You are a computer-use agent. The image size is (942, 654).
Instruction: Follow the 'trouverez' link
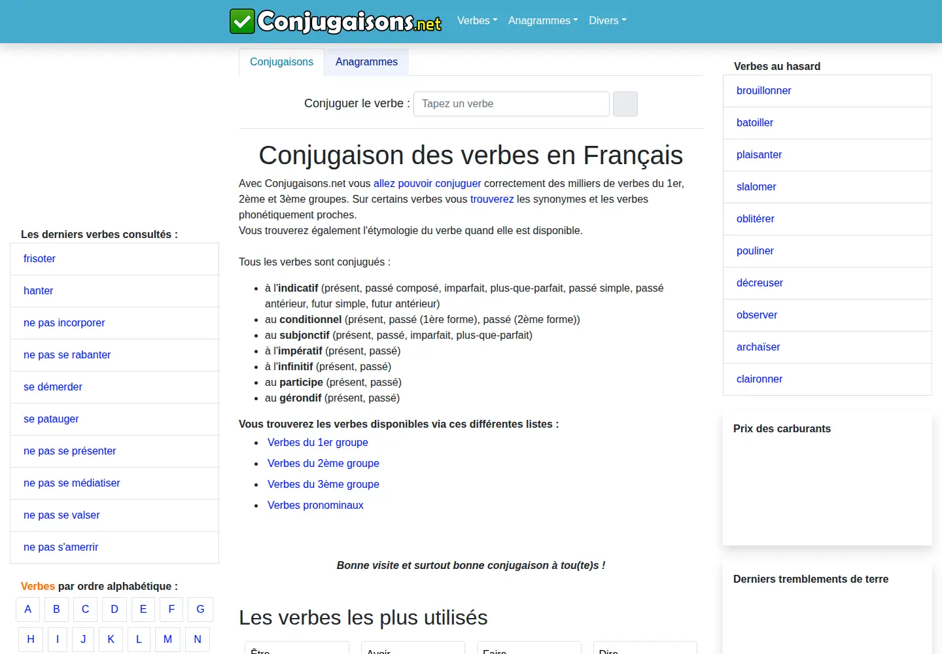[x=492, y=199]
